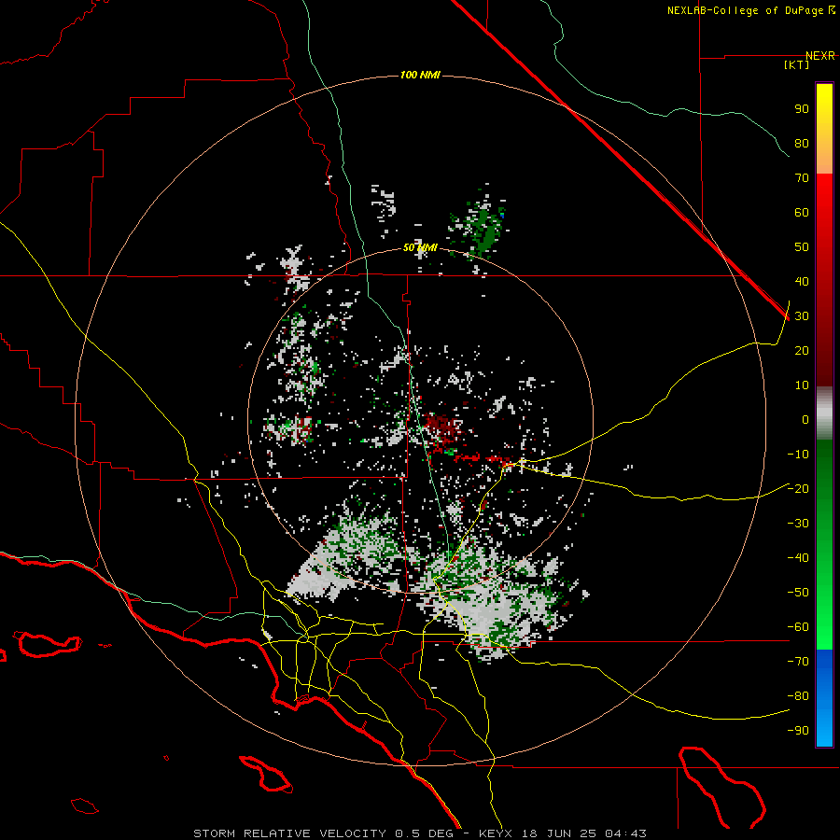This screenshot has height=840, width=840.
Task: Click the -60 value on velocity scale
Action: (798, 627)
